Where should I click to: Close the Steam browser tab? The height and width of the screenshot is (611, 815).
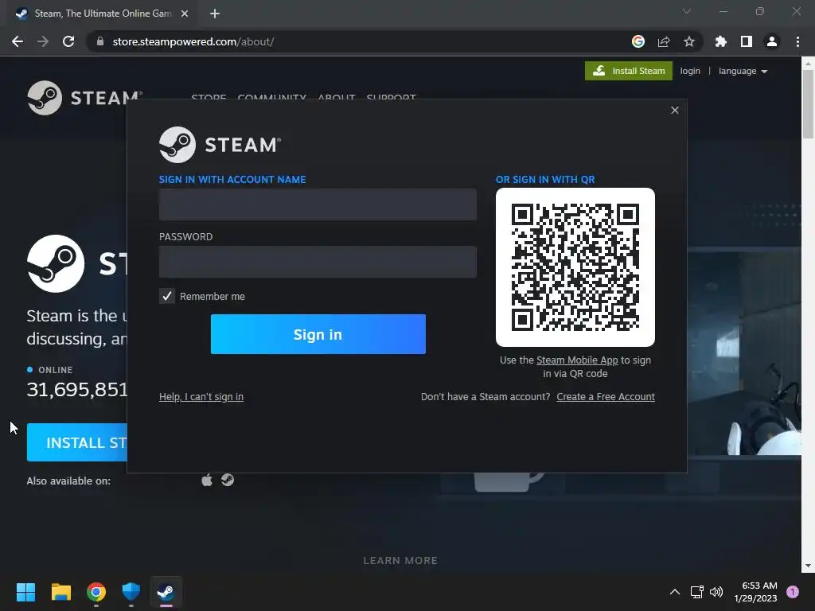click(185, 14)
